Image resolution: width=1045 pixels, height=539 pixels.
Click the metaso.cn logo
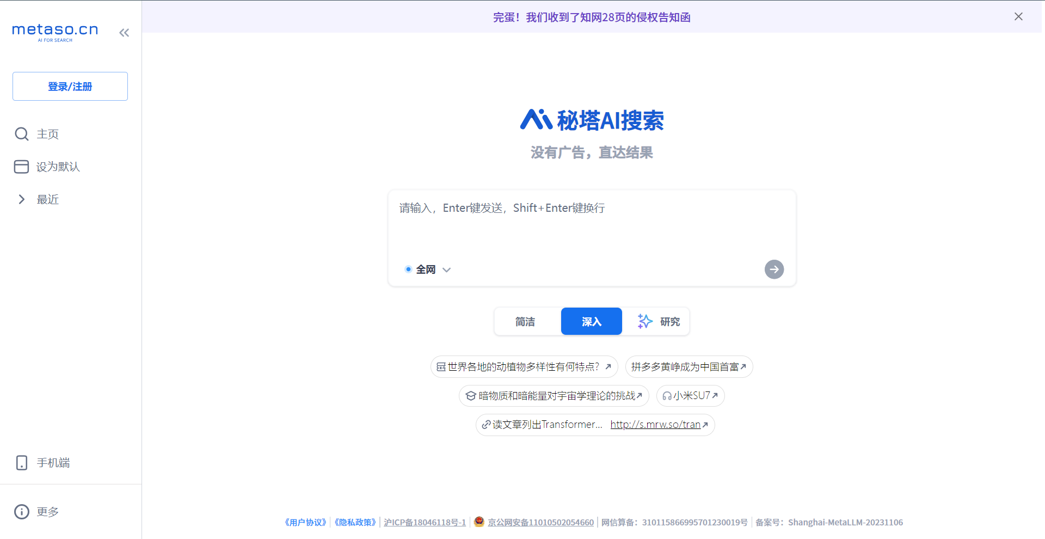click(x=55, y=32)
